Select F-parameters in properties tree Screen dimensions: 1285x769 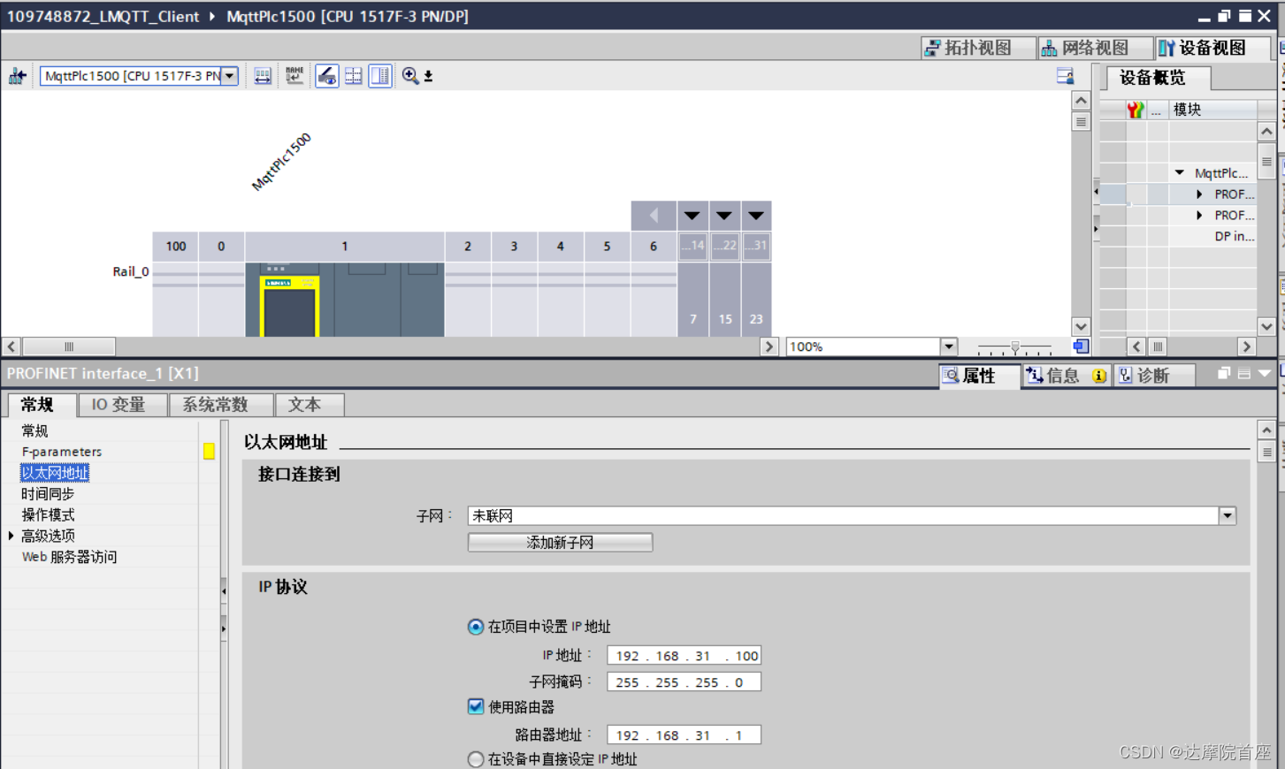tap(62, 452)
